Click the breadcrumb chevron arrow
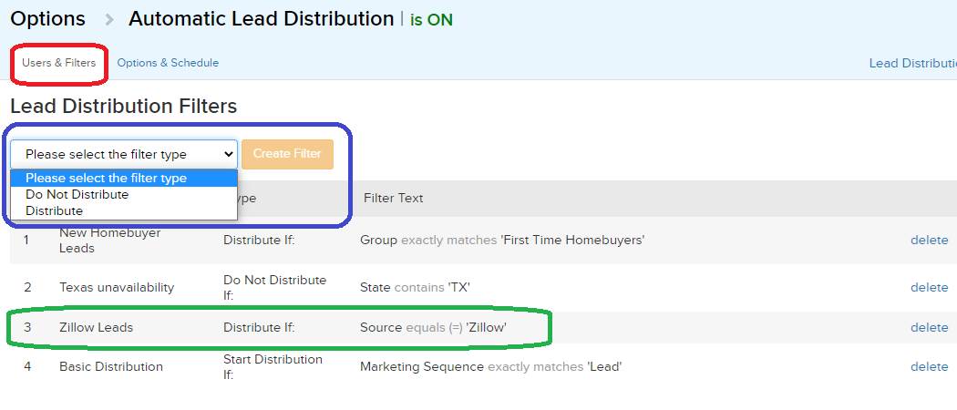Screen dimensions: 957x410 pyautogui.click(x=109, y=19)
